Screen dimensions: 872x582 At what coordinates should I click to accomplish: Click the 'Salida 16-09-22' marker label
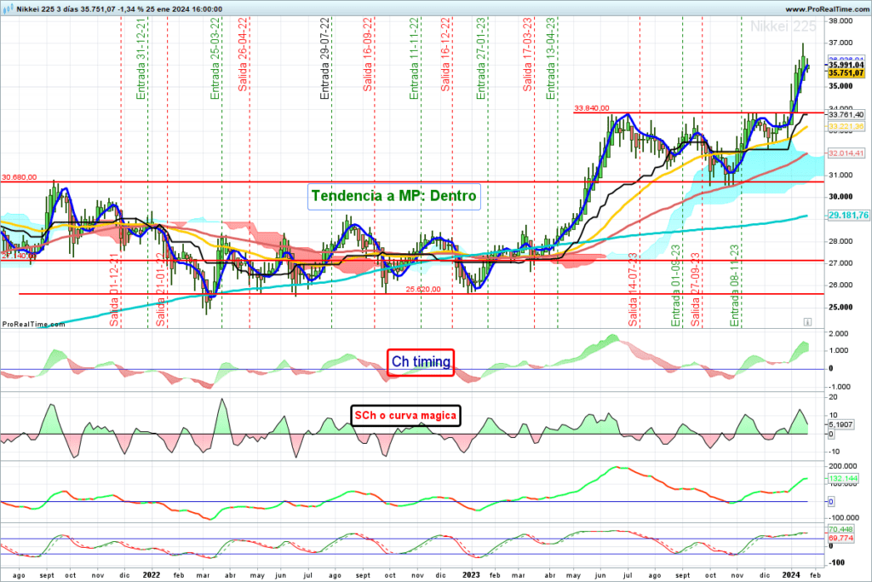click(368, 55)
